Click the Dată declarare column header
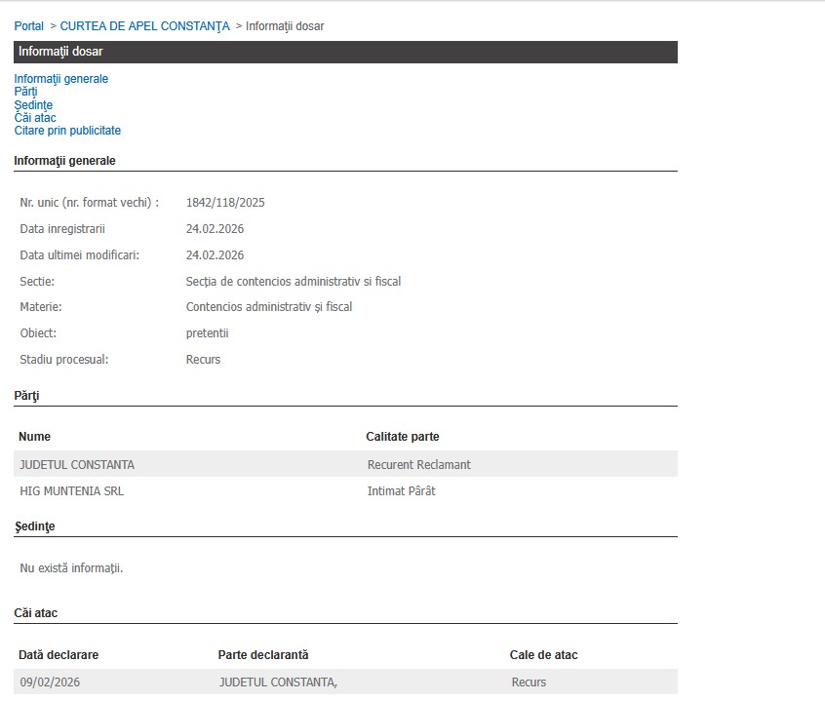825x701 pixels. [59, 655]
